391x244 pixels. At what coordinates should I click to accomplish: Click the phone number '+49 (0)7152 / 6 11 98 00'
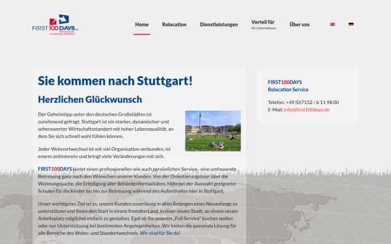tap(312, 102)
